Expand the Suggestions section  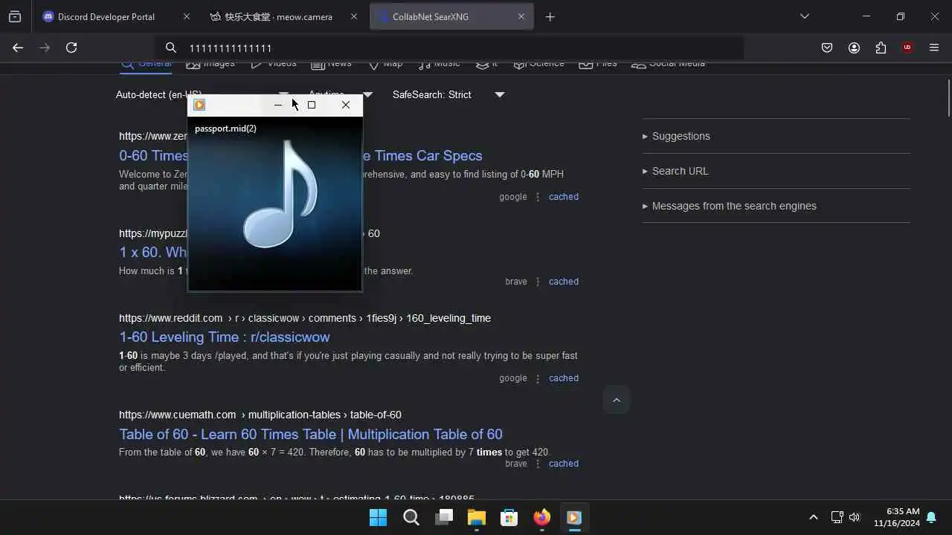coord(681,136)
